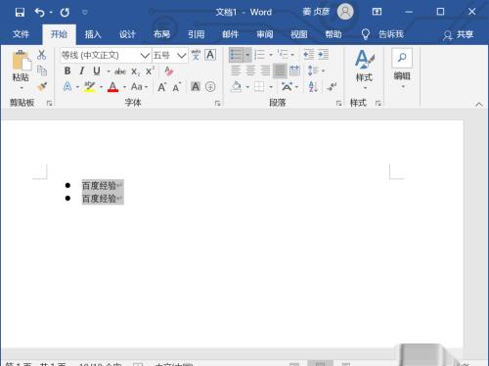Toggle Bold formatting button
The width and height of the screenshot is (489, 366).
pos(67,70)
